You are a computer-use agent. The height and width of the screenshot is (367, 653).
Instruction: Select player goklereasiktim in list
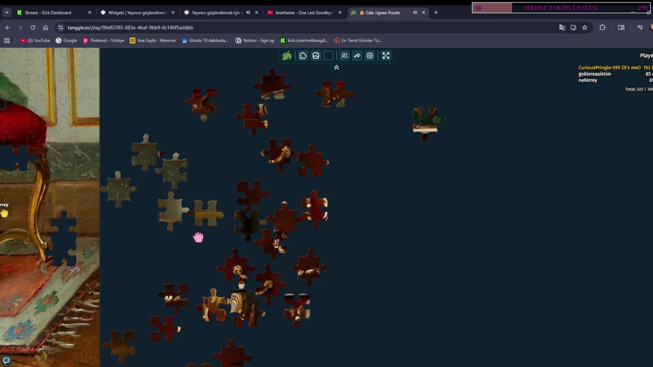click(594, 74)
